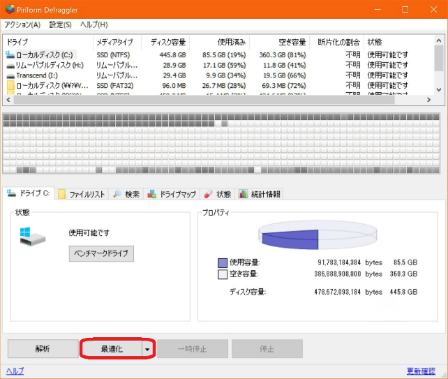Click the horizontal scrollbar left arrow
Image resolution: width=448 pixels, height=379 pixels.
point(8,100)
